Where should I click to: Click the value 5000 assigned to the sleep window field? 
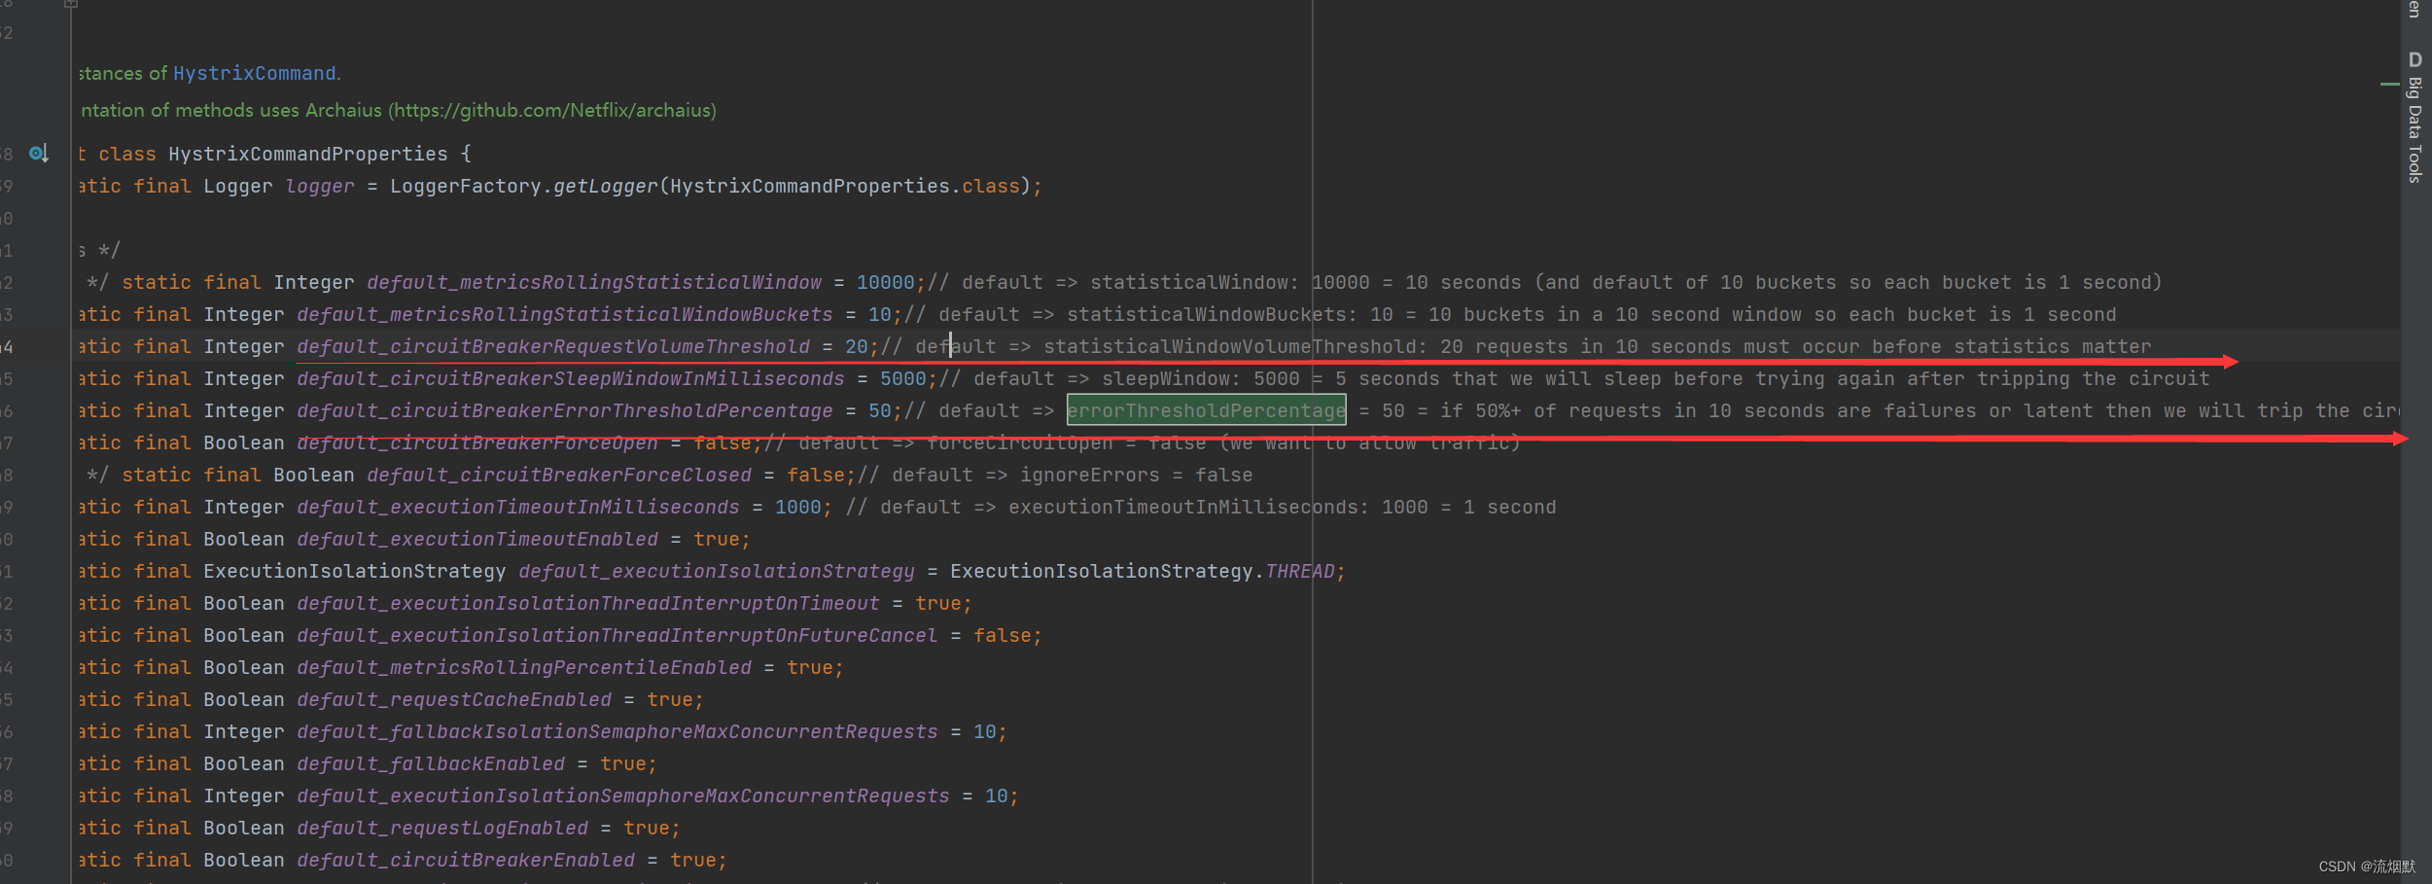(903, 378)
